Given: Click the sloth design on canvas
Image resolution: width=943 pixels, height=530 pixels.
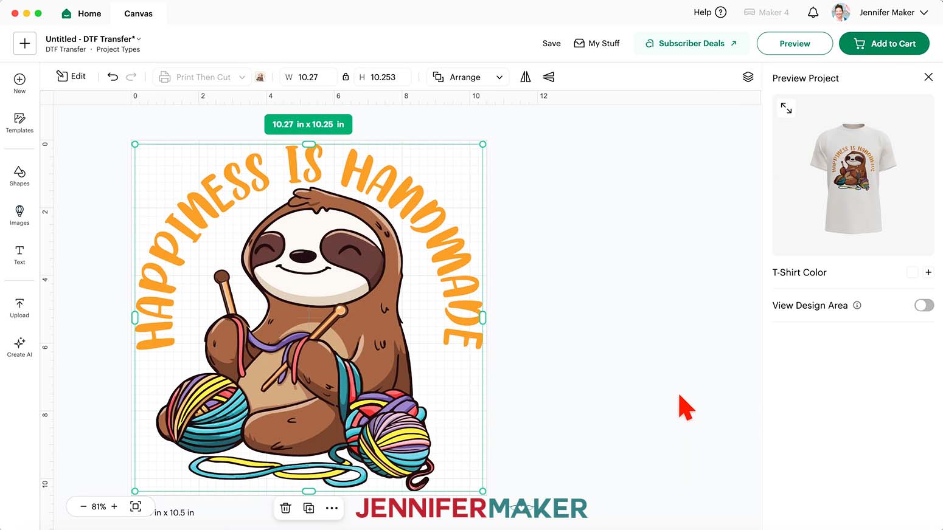Looking at the screenshot, I should (x=308, y=317).
